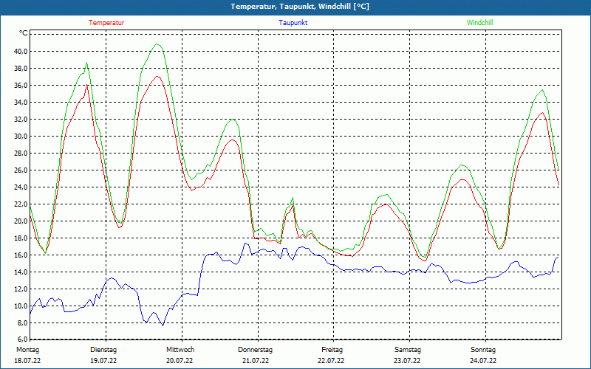Click the Sonntag day label

pyautogui.click(x=483, y=350)
